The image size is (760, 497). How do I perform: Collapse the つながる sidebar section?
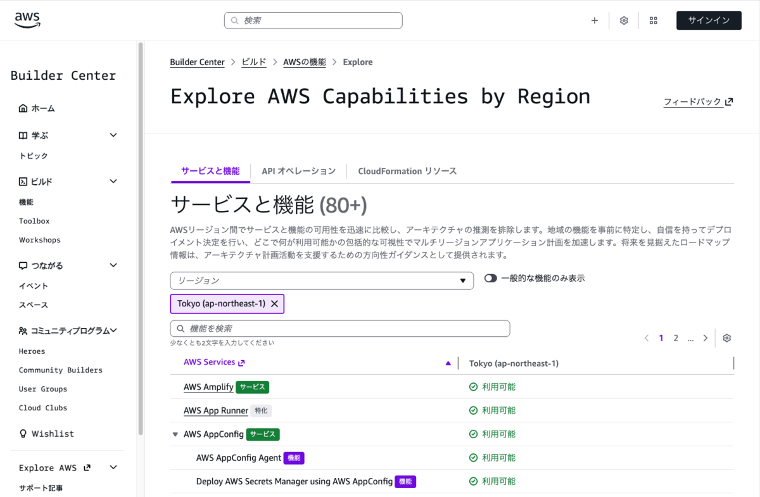pyautogui.click(x=113, y=265)
